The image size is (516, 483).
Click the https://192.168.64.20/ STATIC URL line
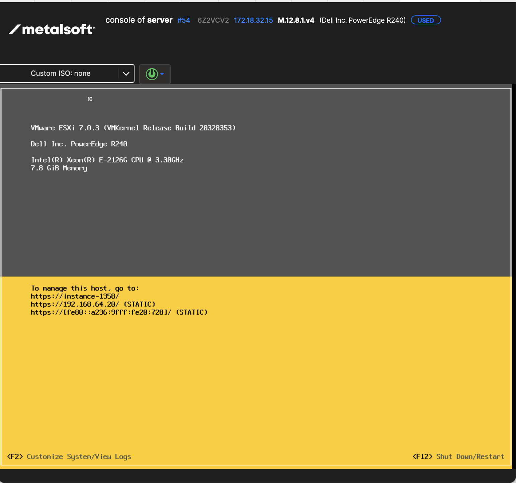[x=93, y=304]
